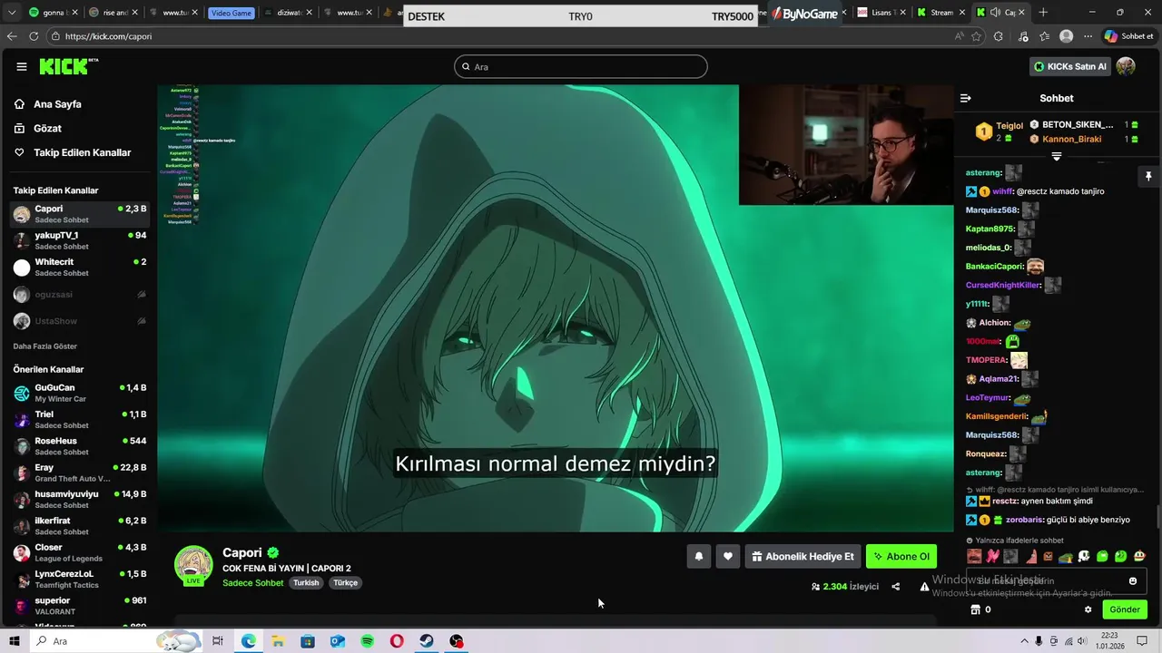The width and height of the screenshot is (1162, 653).
Task: Reload the page
Action: [34, 36]
